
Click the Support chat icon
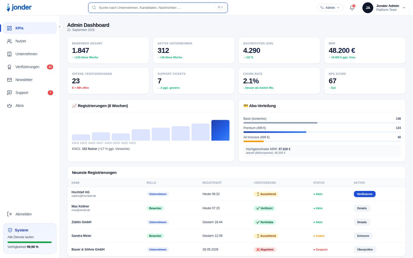[x=9, y=93]
